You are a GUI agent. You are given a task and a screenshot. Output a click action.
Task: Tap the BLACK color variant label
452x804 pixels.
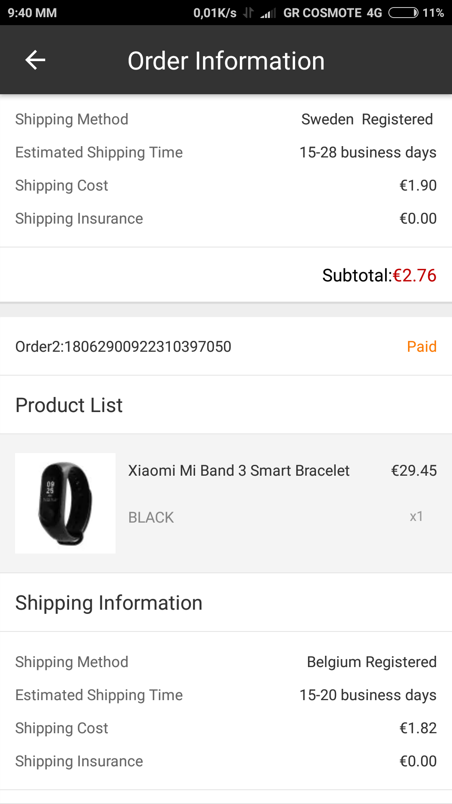(151, 518)
